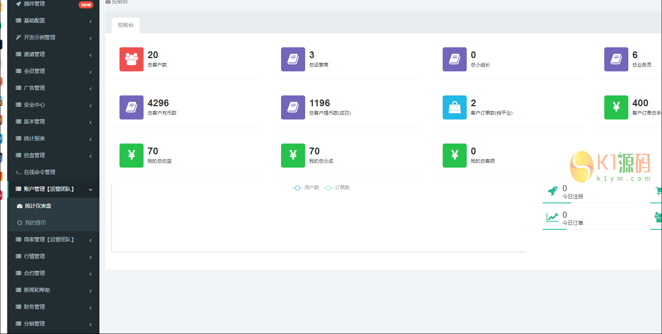Image resolution: width=662 pixels, height=334 pixels.
Task: Expand the 安全中心 chevron
Action: pyautogui.click(x=91, y=105)
